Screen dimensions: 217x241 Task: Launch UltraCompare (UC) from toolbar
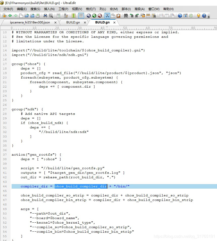(89, 16)
